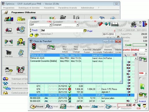149x112 pixels.
Task: Click scroll down arrow of document list
Action: tap(136, 101)
